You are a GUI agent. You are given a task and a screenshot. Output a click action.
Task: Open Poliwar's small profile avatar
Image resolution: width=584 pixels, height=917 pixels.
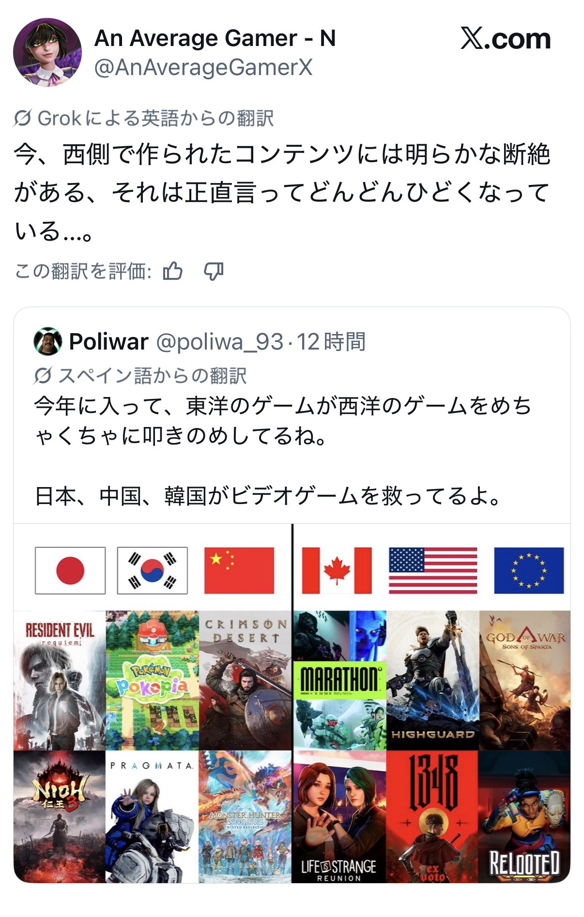coord(47,341)
